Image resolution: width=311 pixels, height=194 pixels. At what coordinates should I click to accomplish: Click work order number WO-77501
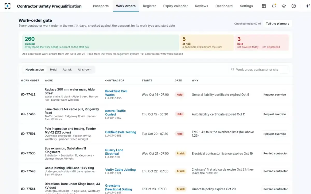[x=28, y=134]
